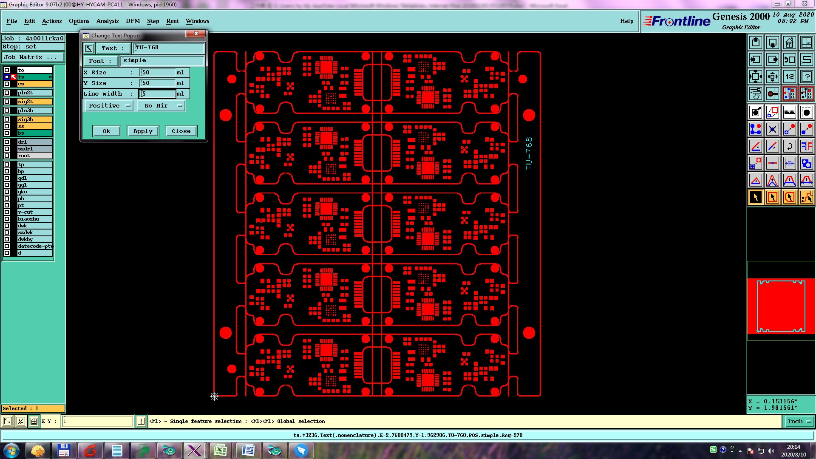Toggle display checkbox for drl layer
This screenshot has height=459, width=816.
point(7,142)
